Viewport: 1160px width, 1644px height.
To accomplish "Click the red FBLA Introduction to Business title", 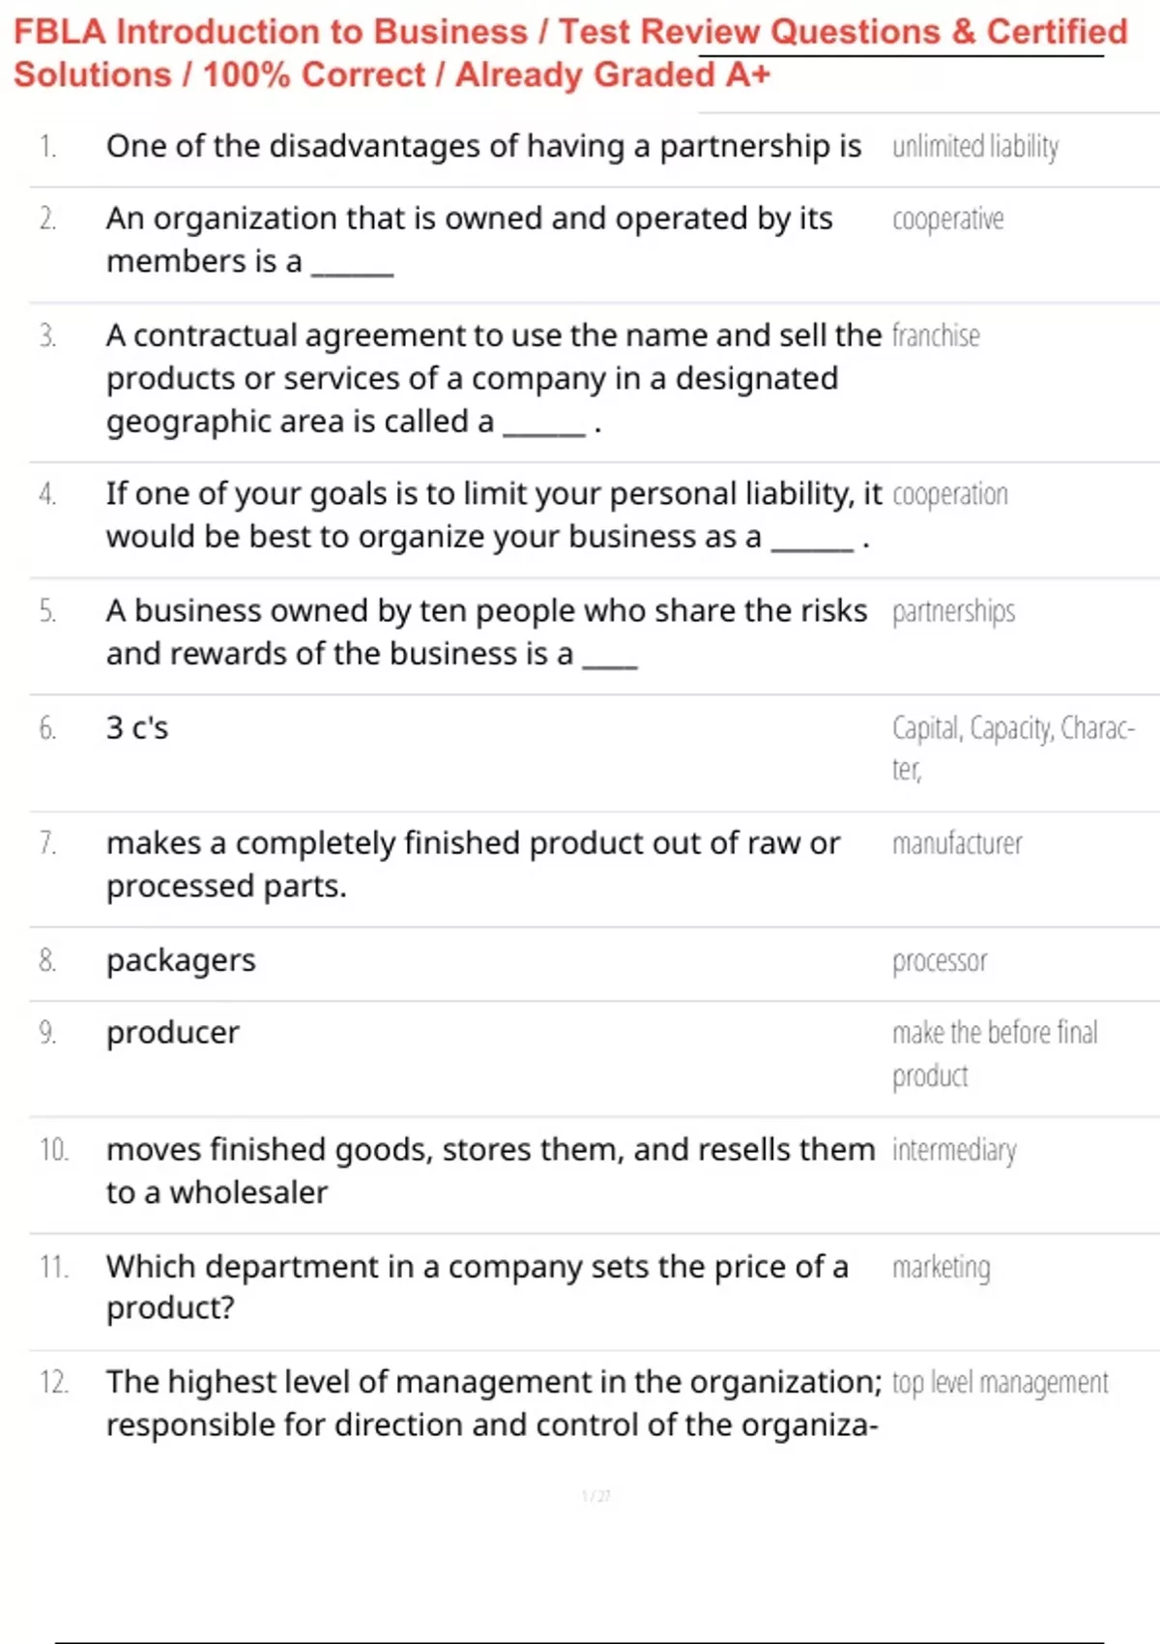I will coord(570,52).
